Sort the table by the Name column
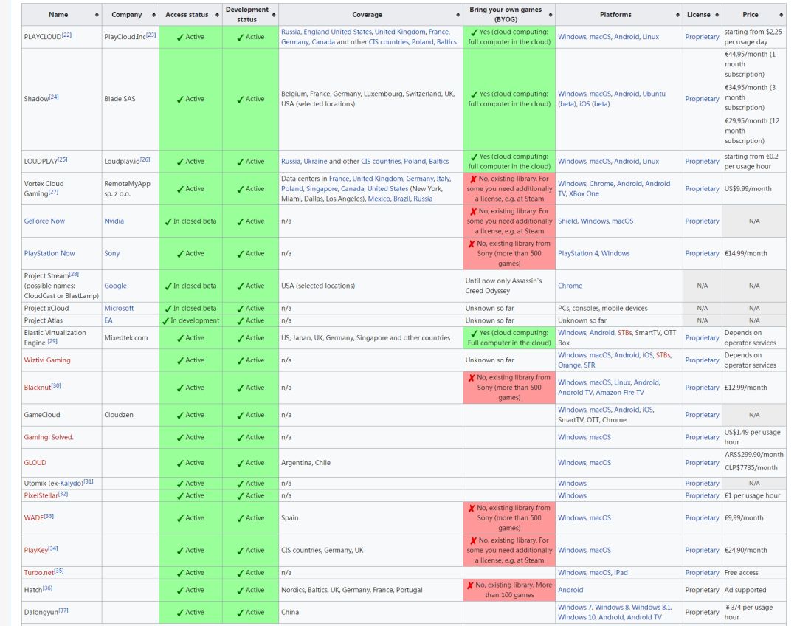The height and width of the screenshot is (626, 797). [x=97, y=15]
